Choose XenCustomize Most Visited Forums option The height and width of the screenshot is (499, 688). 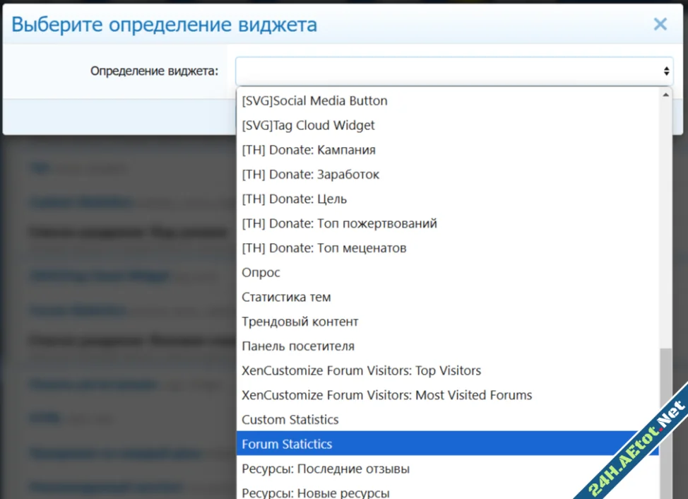point(386,395)
